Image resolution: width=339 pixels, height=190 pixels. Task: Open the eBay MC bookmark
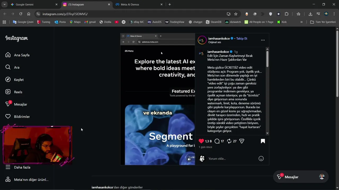pos(137,22)
